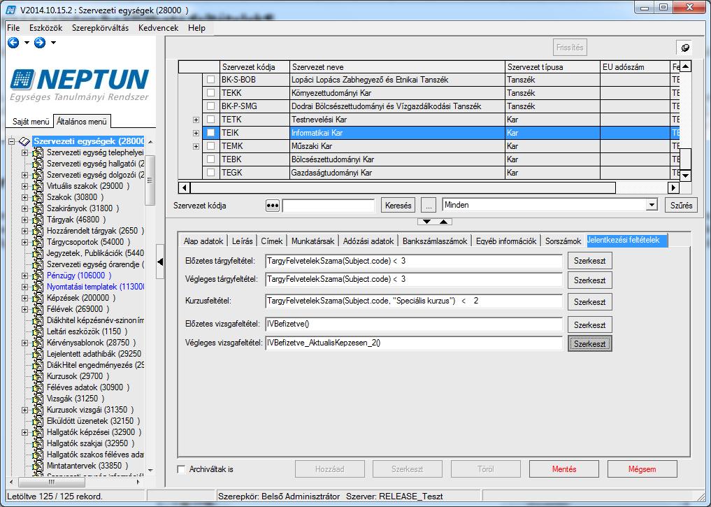Expand the TEIK Informatikai Kar row
This screenshot has width=711, height=507.
(x=196, y=133)
